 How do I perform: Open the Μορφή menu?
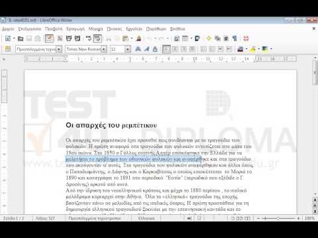coord(95,29)
